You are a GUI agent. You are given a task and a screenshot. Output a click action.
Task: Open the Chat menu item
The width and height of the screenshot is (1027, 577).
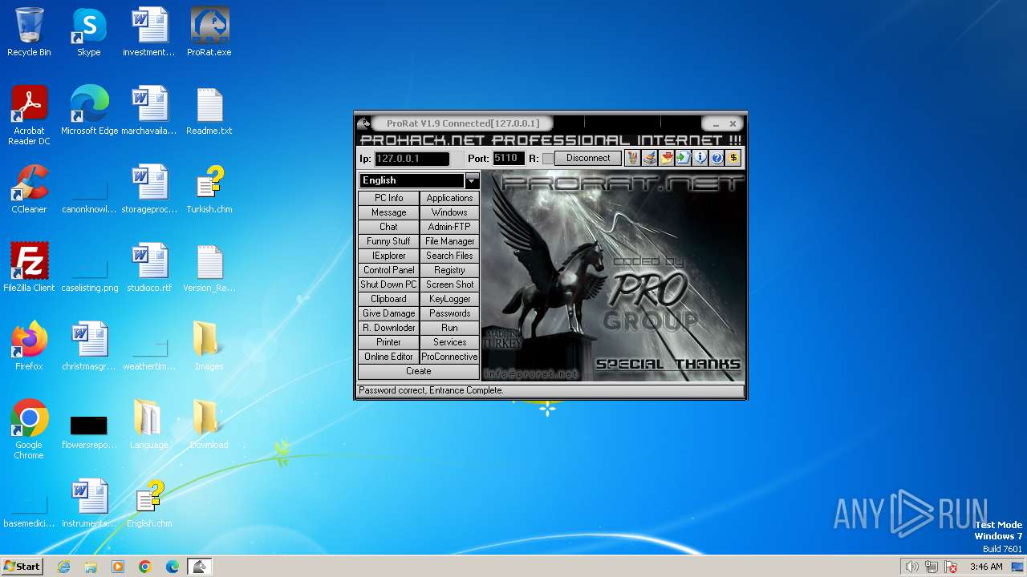(x=389, y=227)
